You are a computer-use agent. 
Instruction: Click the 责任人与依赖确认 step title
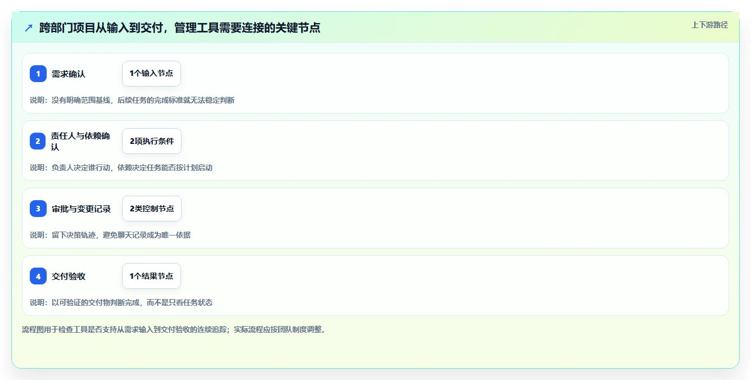pyautogui.click(x=80, y=141)
